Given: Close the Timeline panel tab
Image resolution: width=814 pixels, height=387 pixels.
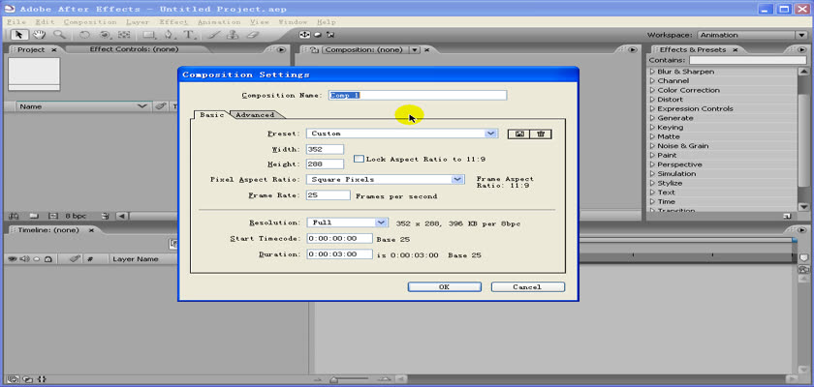Looking at the screenshot, I should (92, 230).
